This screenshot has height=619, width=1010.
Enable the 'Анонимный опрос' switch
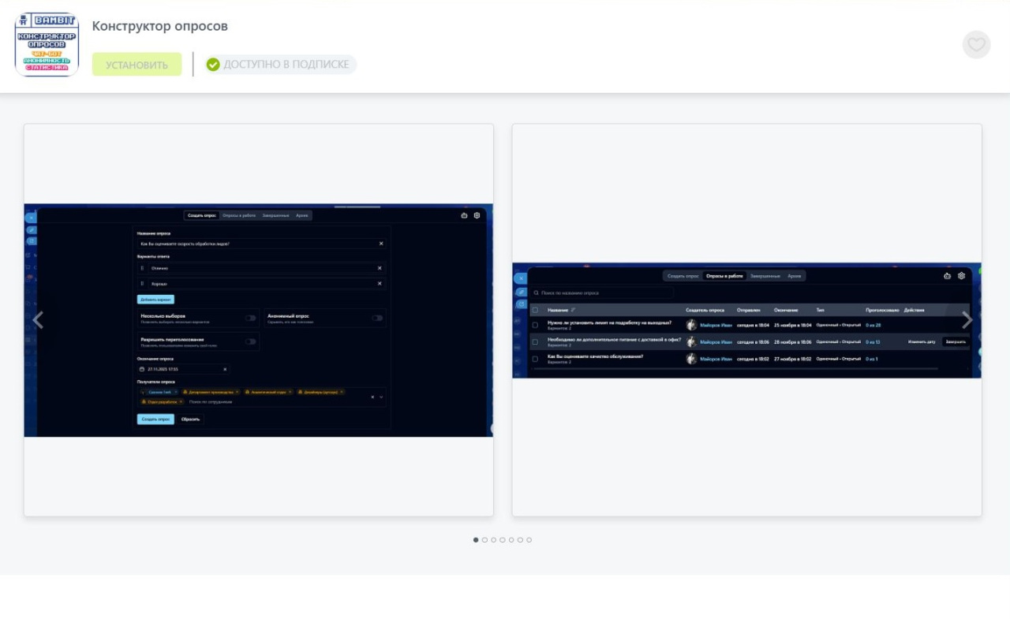click(377, 318)
